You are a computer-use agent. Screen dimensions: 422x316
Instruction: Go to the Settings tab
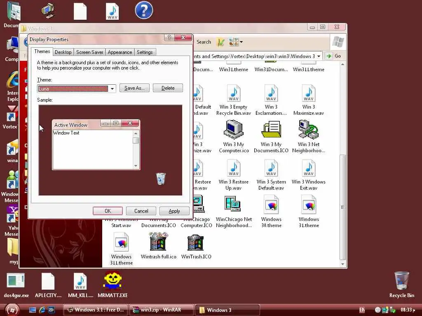tap(145, 52)
